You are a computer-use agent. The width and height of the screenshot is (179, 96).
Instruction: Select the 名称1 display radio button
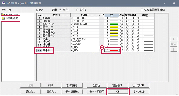(x=61, y=10)
